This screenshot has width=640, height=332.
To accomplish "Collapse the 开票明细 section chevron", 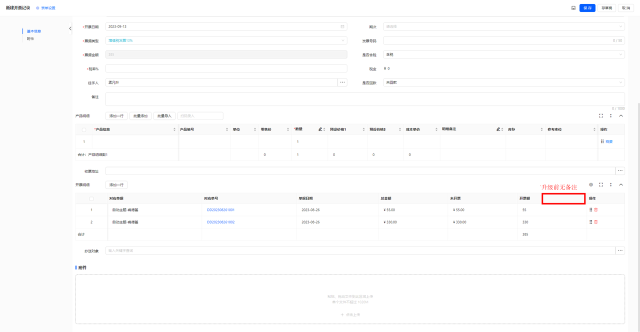I will (x=621, y=184).
